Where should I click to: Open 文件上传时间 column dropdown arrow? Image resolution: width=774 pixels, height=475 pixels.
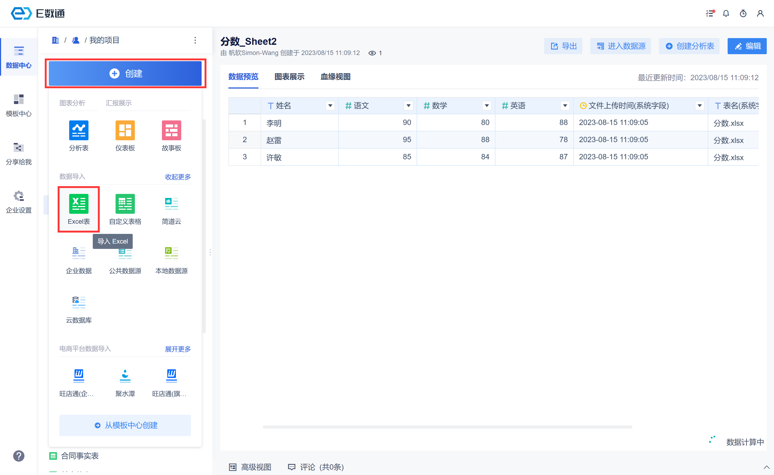[699, 106]
